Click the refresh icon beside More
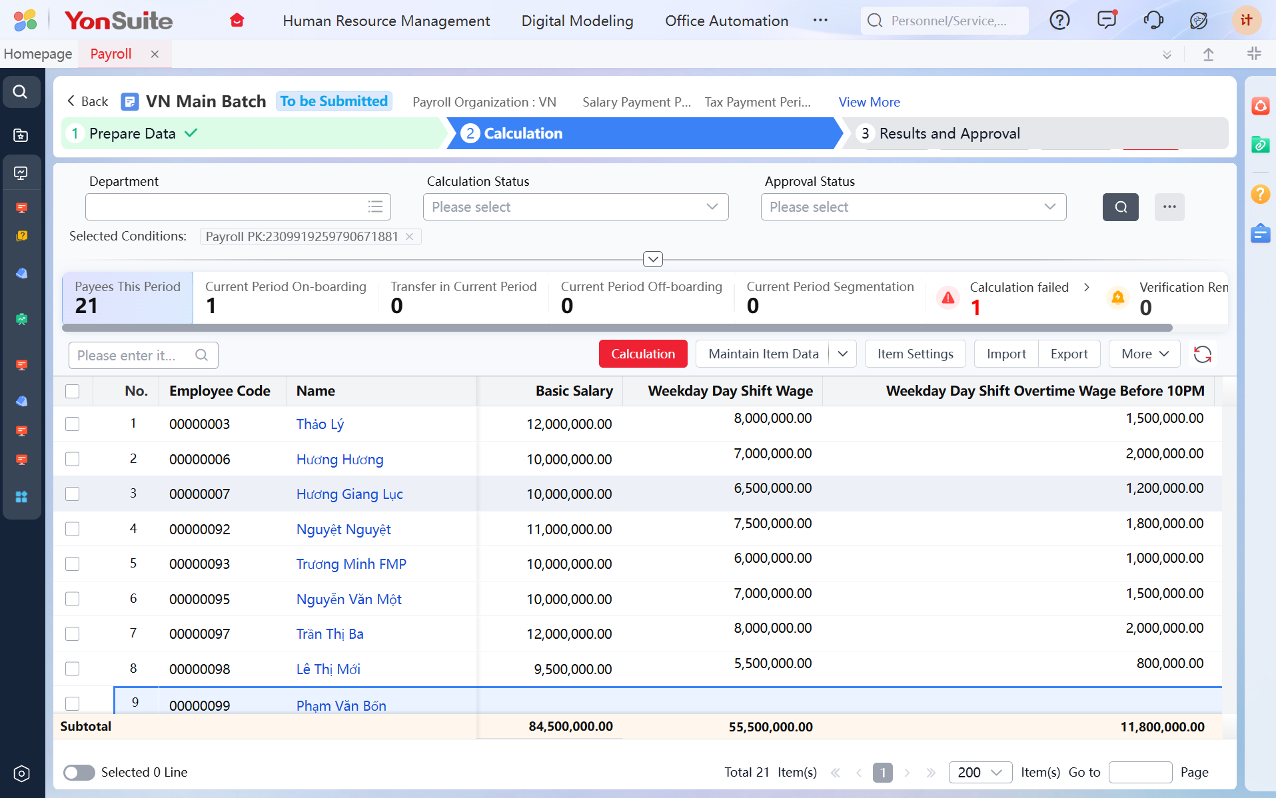Screen dimensions: 1276x798 tap(1202, 354)
